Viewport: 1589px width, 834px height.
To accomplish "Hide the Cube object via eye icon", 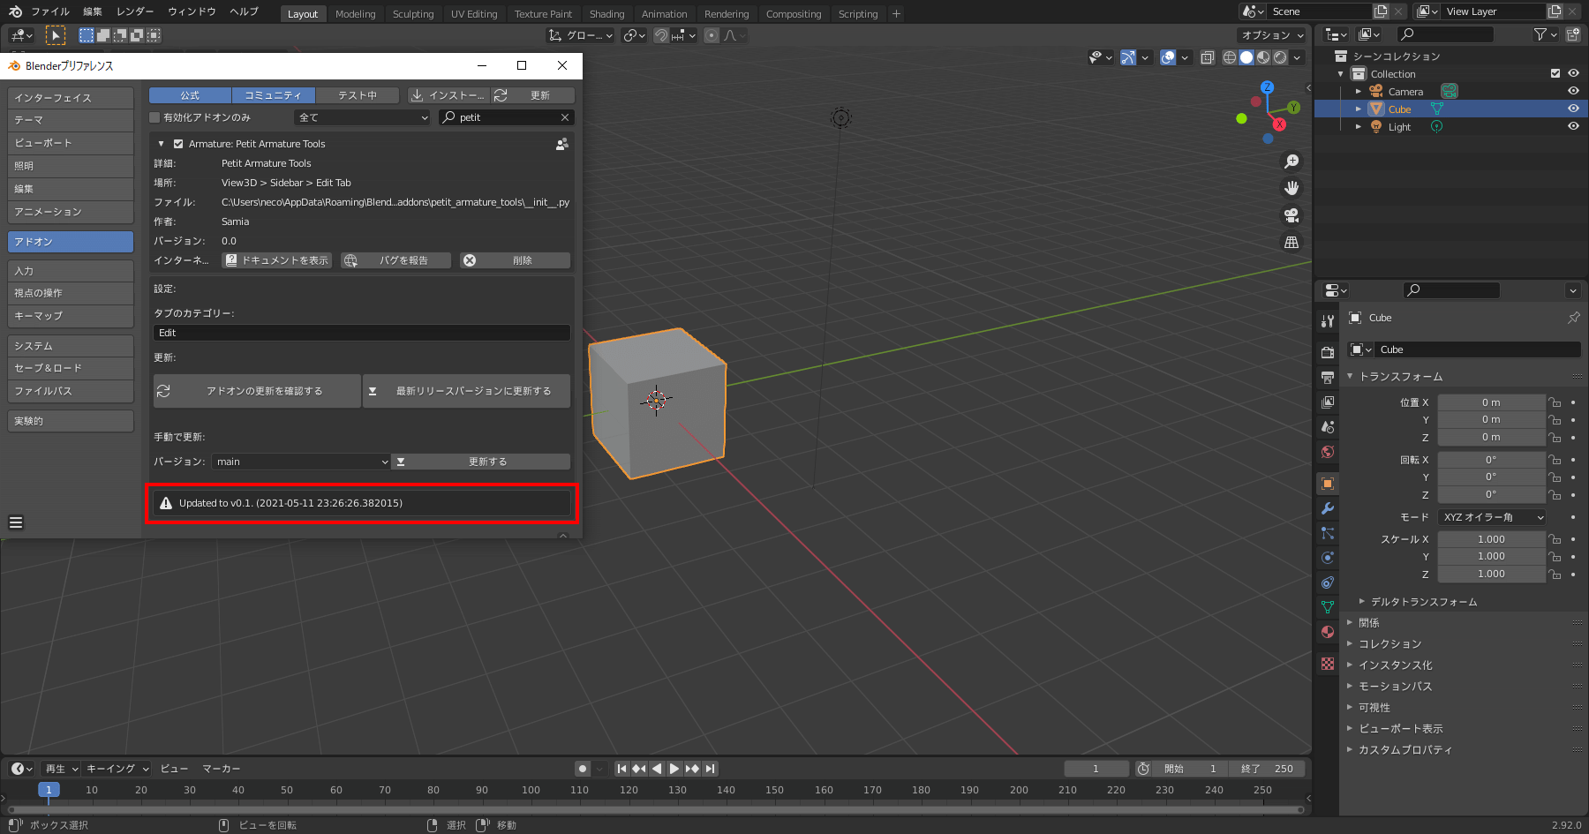I will 1573,109.
